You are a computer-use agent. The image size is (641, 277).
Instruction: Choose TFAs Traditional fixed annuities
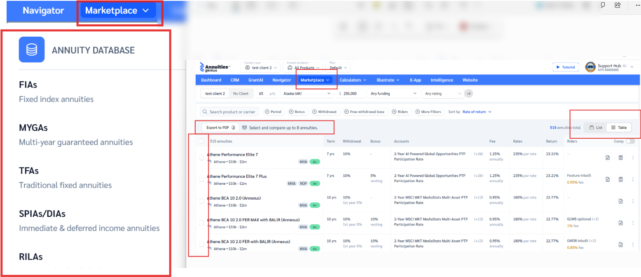click(65, 178)
